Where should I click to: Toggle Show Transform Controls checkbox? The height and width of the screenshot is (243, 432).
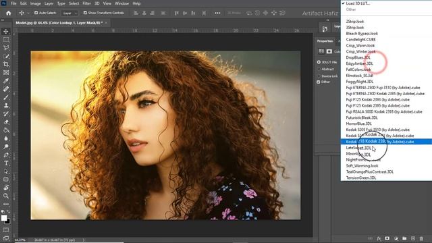[x=85, y=13]
